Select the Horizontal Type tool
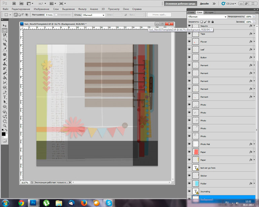Viewport: 259px width, 207px height. point(5,96)
